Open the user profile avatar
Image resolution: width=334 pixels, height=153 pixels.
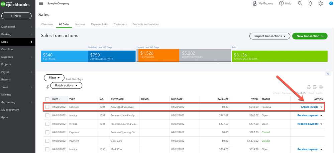331,3
